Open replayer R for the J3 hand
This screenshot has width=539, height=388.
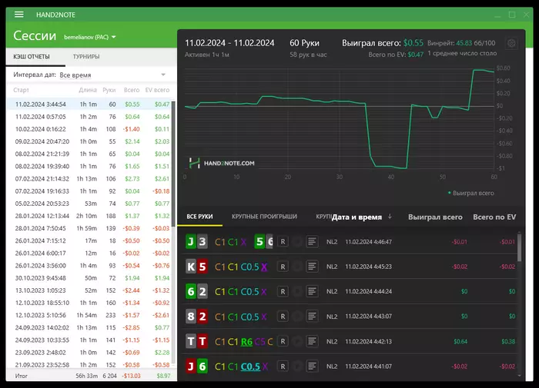click(x=283, y=242)
